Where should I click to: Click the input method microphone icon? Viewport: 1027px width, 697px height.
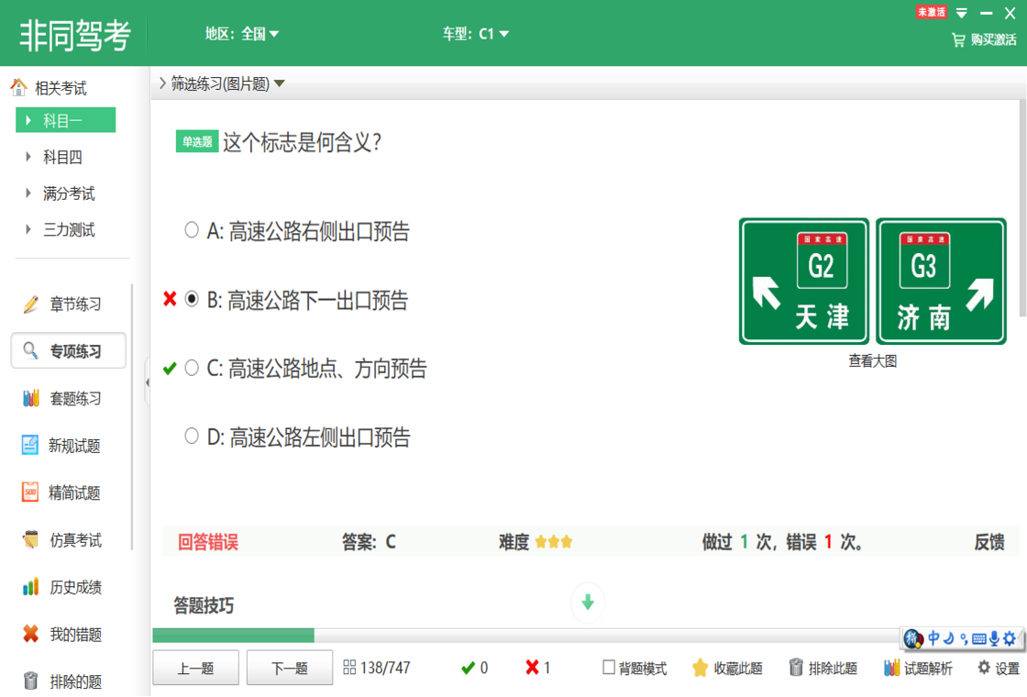point(994,638)
